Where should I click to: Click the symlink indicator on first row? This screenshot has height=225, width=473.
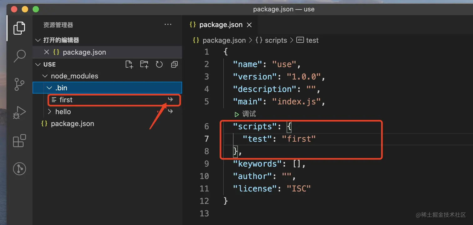click(170, 99)
